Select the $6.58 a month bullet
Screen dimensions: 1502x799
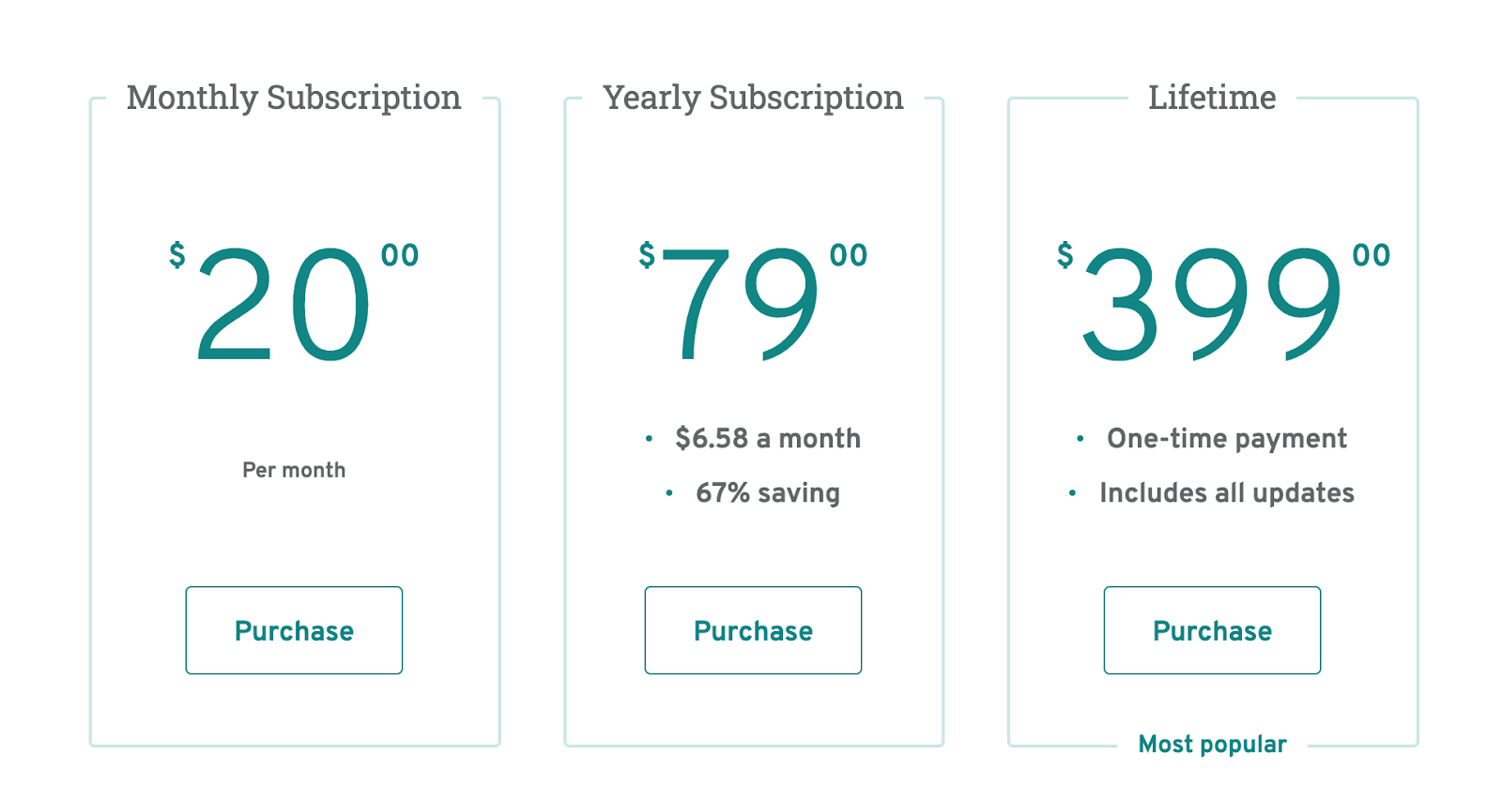pyautogui.click(x=767, y=438)
